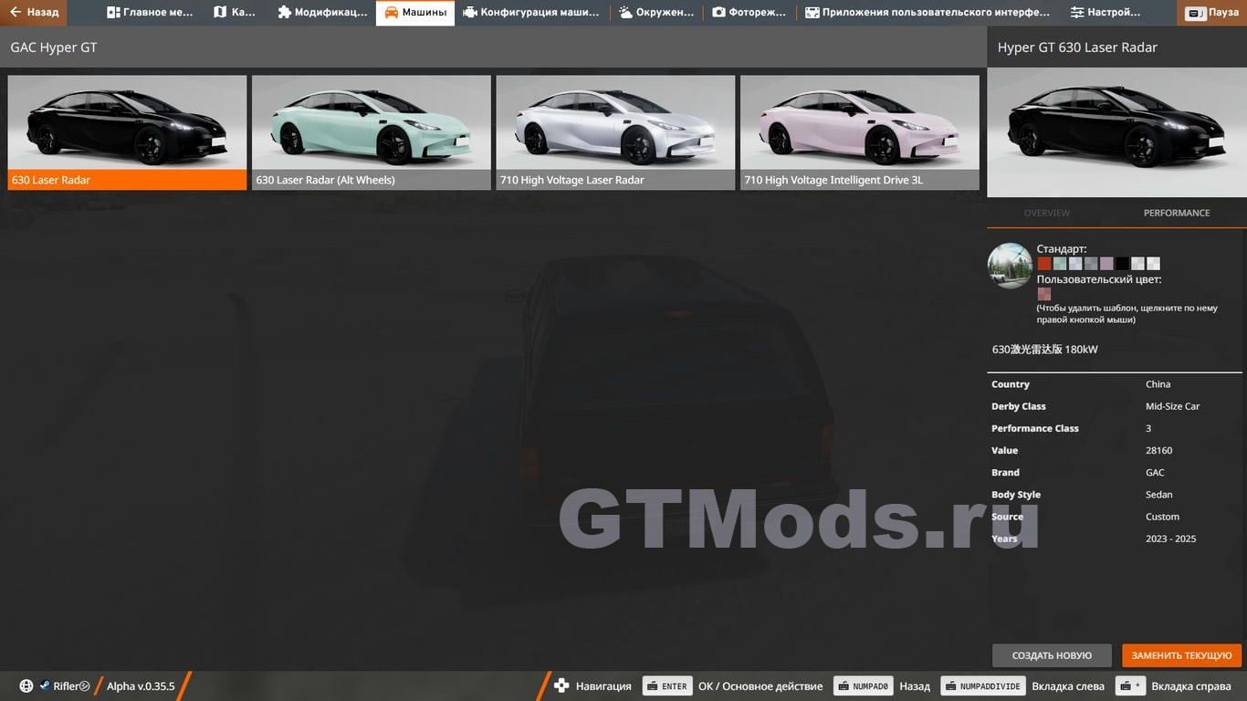This screenshot has height=701, width=1247.
Task: Click the NUMPAD0 key hint icon
Action: coord(863,686)
